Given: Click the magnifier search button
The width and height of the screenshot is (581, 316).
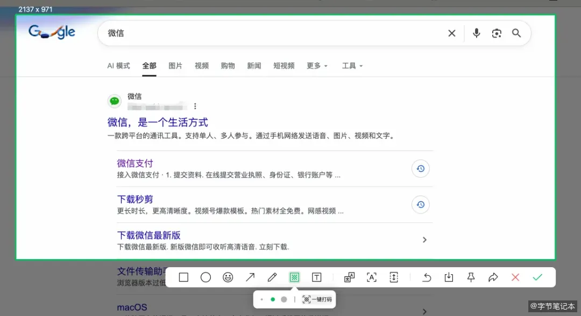Looking at the screenshot, I should click(516, 33).
